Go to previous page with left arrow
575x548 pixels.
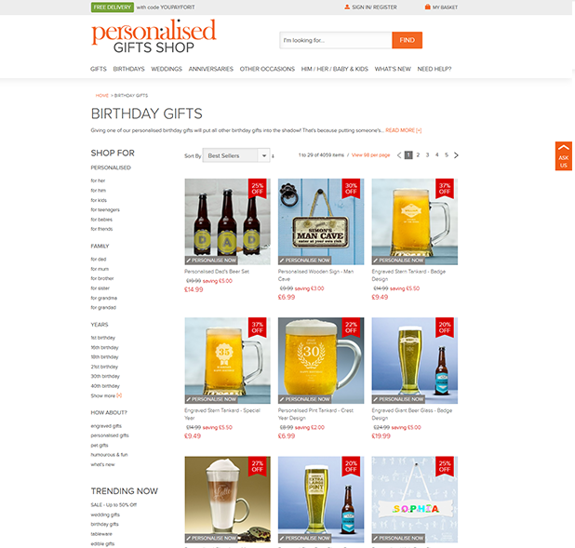click(x=399, y=155)
